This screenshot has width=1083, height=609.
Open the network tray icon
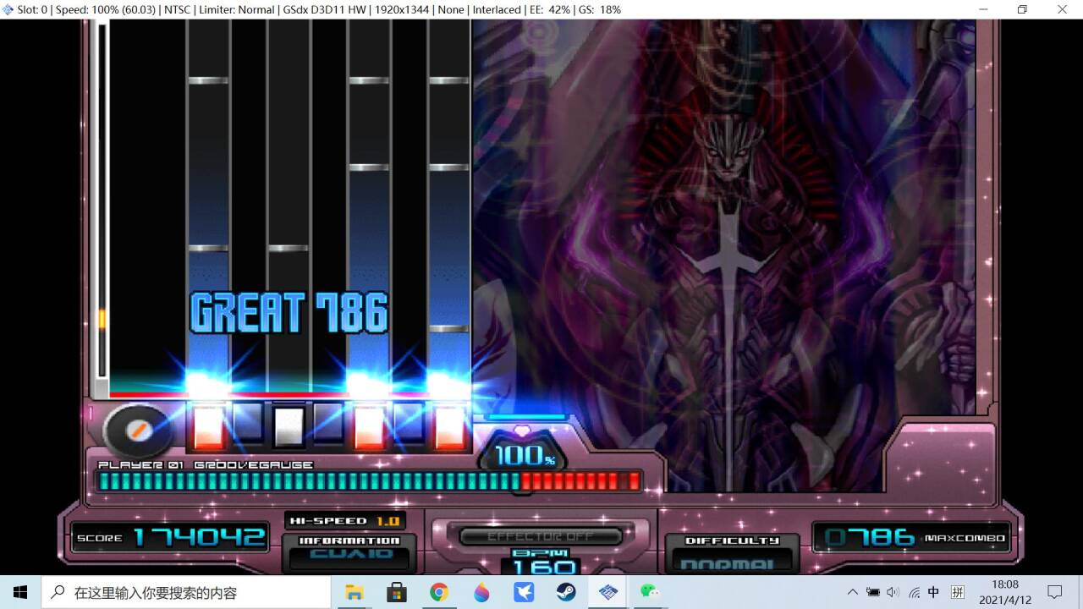tap(914, 592)
